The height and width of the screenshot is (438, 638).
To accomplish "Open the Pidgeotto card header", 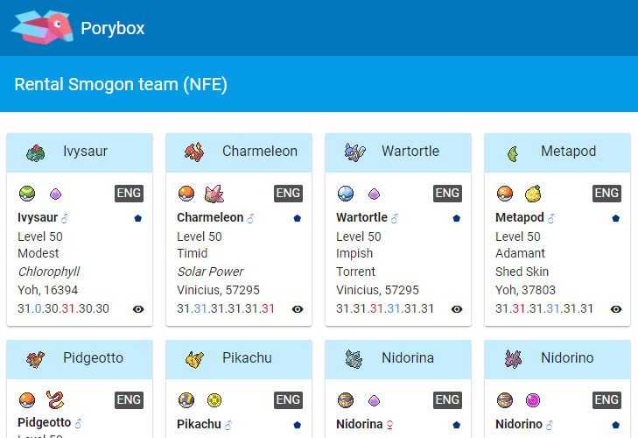I will [80, 357].
